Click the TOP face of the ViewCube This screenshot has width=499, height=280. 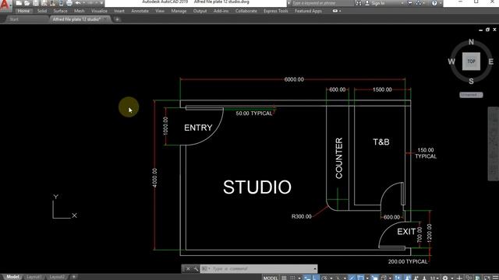click(471, 61)
